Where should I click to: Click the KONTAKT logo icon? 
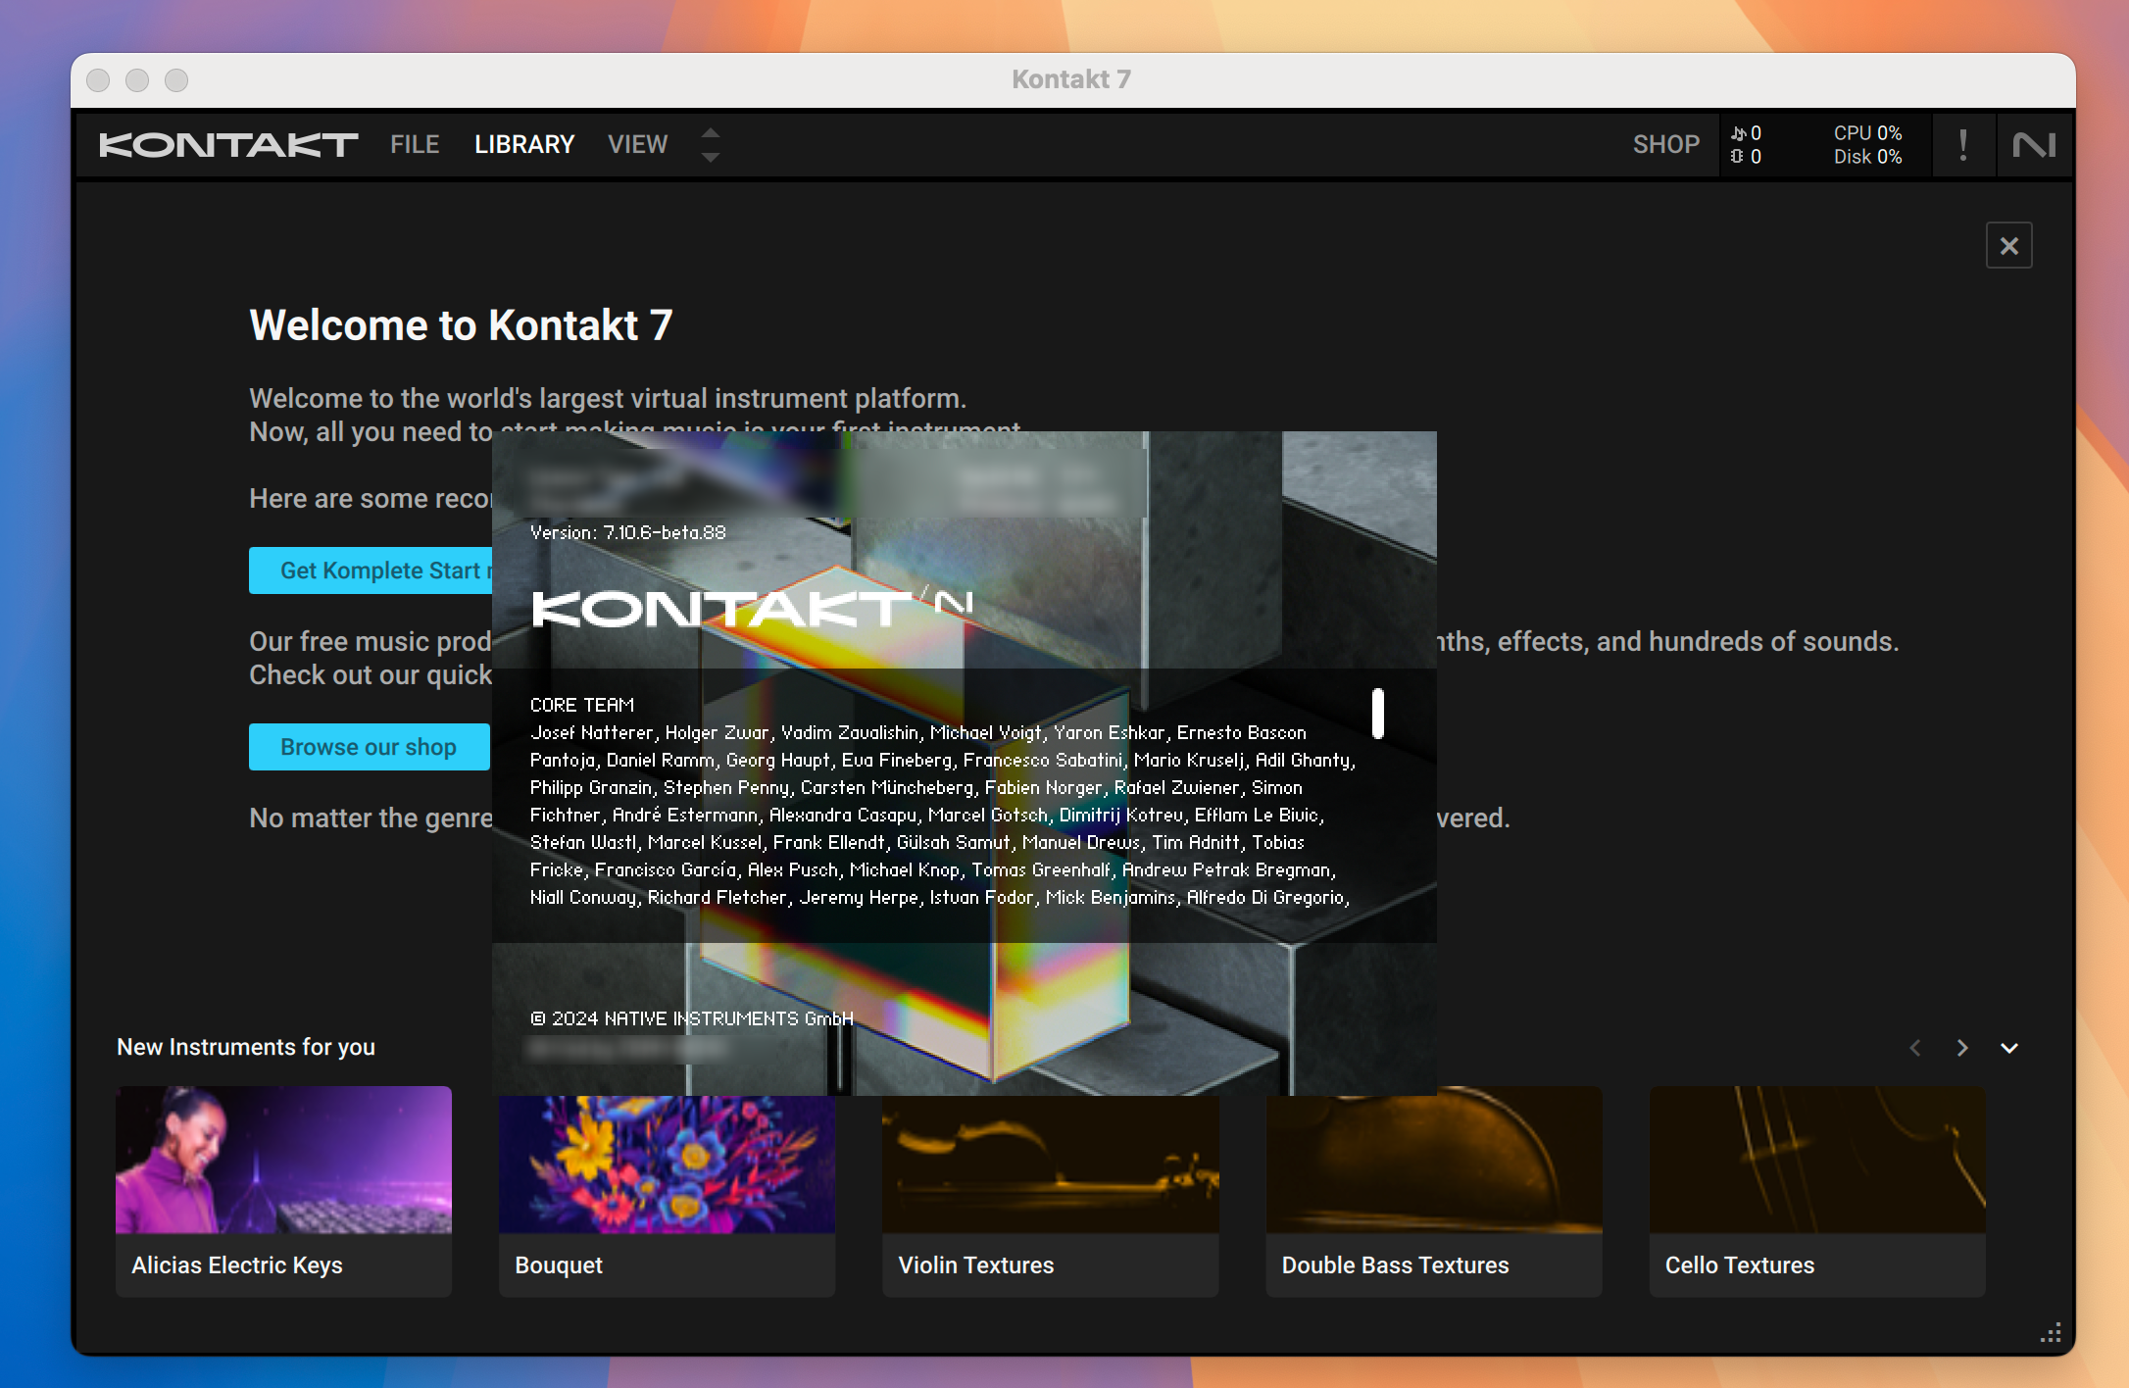[x=228, y=143]
